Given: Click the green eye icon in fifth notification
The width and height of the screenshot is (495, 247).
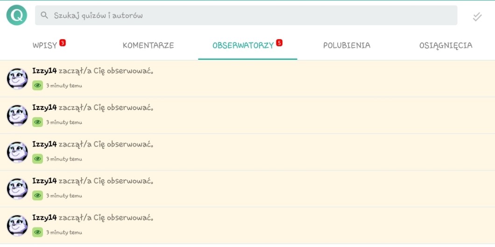Looking at the screenshot, I should coord(37,232).
